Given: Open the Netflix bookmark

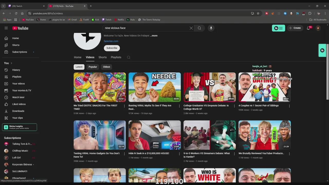Looking at the screenshot, I should click(x=119, y=20).
